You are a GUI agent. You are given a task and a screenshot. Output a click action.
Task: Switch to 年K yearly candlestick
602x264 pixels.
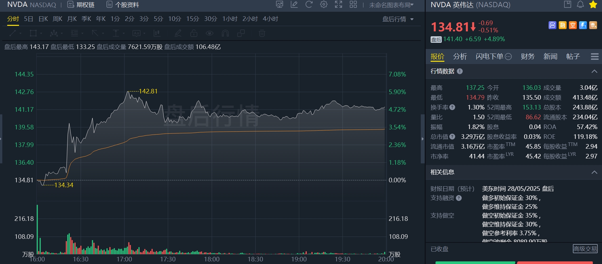coord(101,19)
